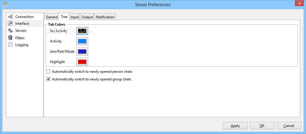Image resolution: width=306 pixels, height=134 pixels.
Task: Click the 'Smuxi Preferences' window title
Action: pyautogui.click(x=153, y=4)
